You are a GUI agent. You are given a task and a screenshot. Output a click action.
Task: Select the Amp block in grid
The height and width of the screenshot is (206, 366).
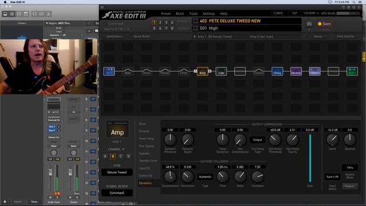202,71
